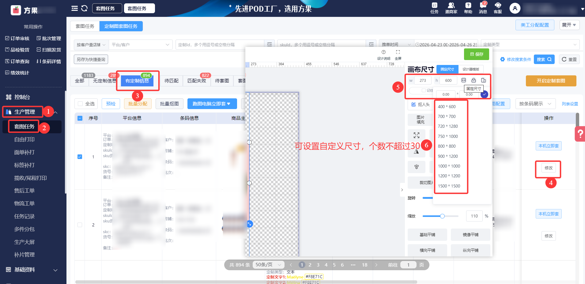Toggle 全屏 fullscreen mode in editor

pos(398,55)
